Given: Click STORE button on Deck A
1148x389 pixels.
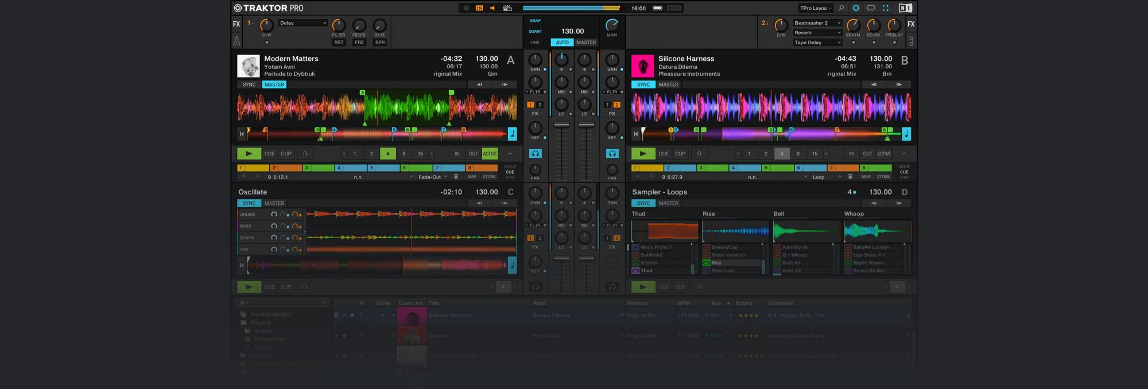Looking at the screenshot, I should [x=489, y=177].
